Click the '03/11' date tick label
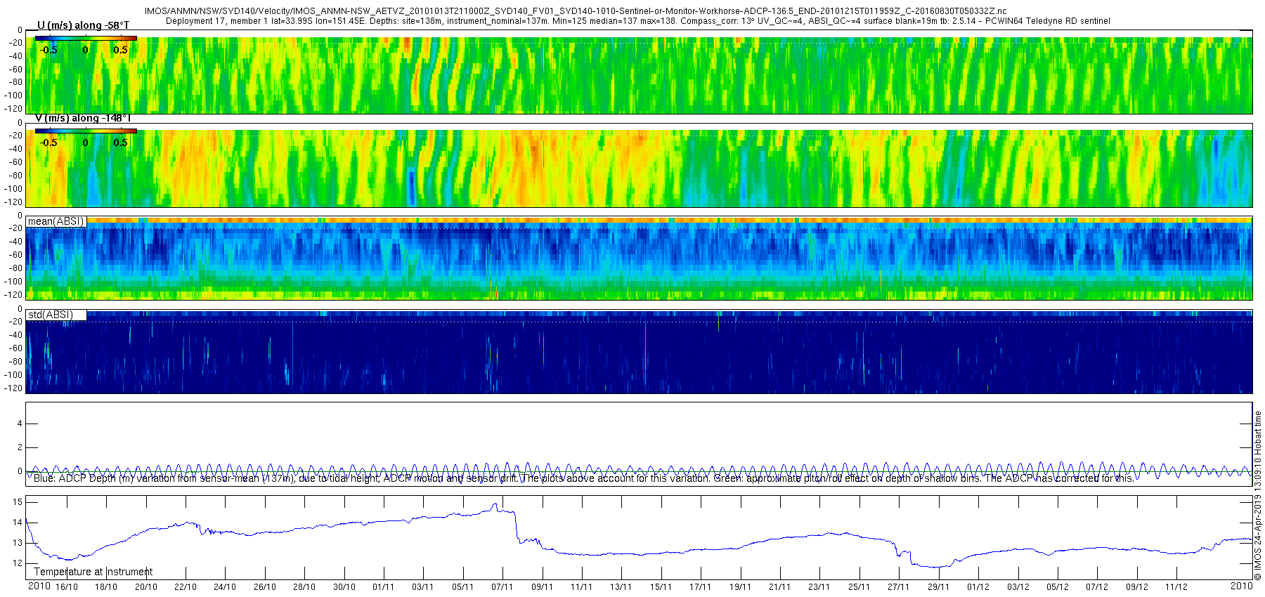This screenshot has height=597, width=1265. (x=423, y=587)
